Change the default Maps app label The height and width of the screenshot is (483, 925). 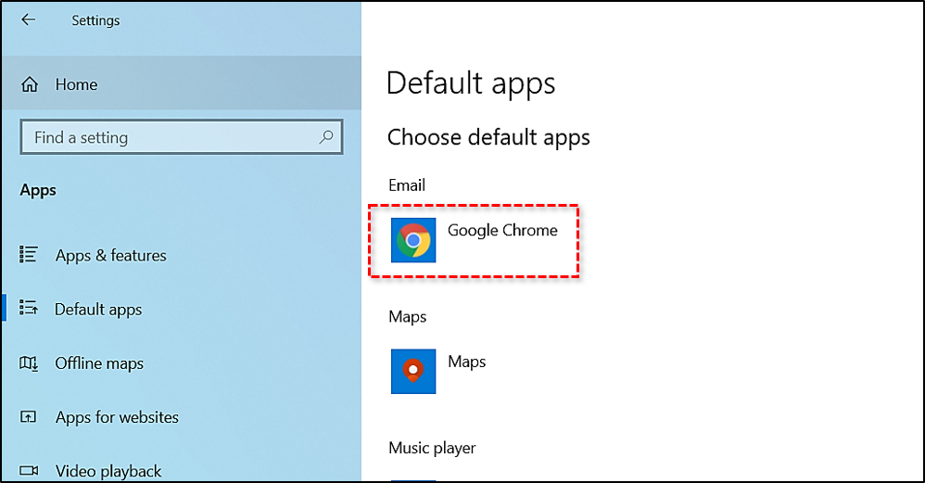tap(466, 362)
